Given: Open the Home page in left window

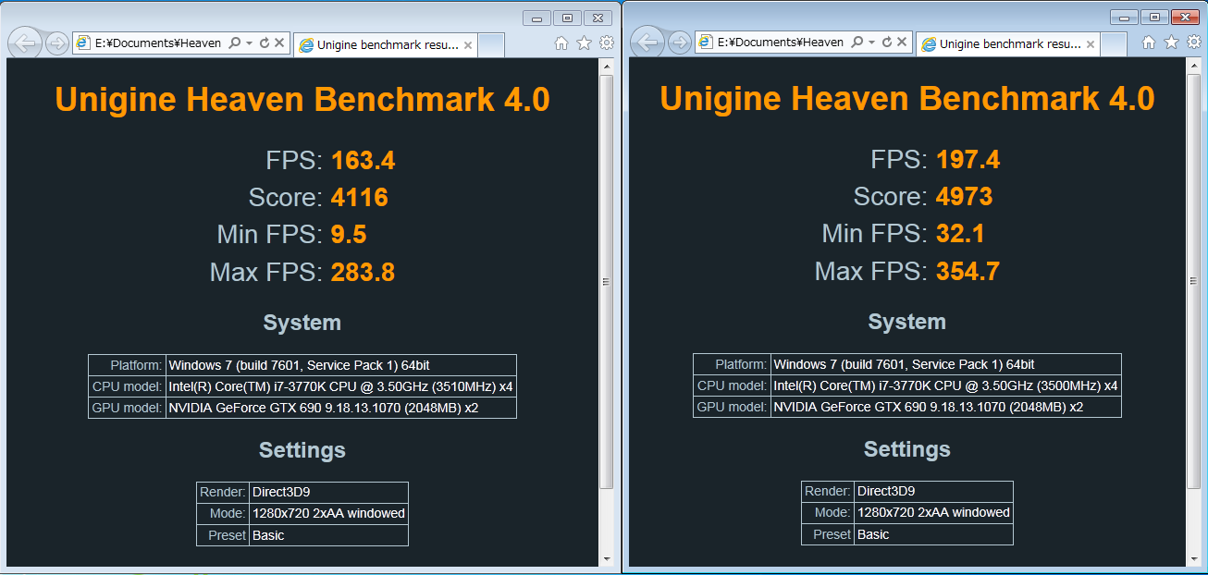Looking at the screenshot, I should coord(561,43).
